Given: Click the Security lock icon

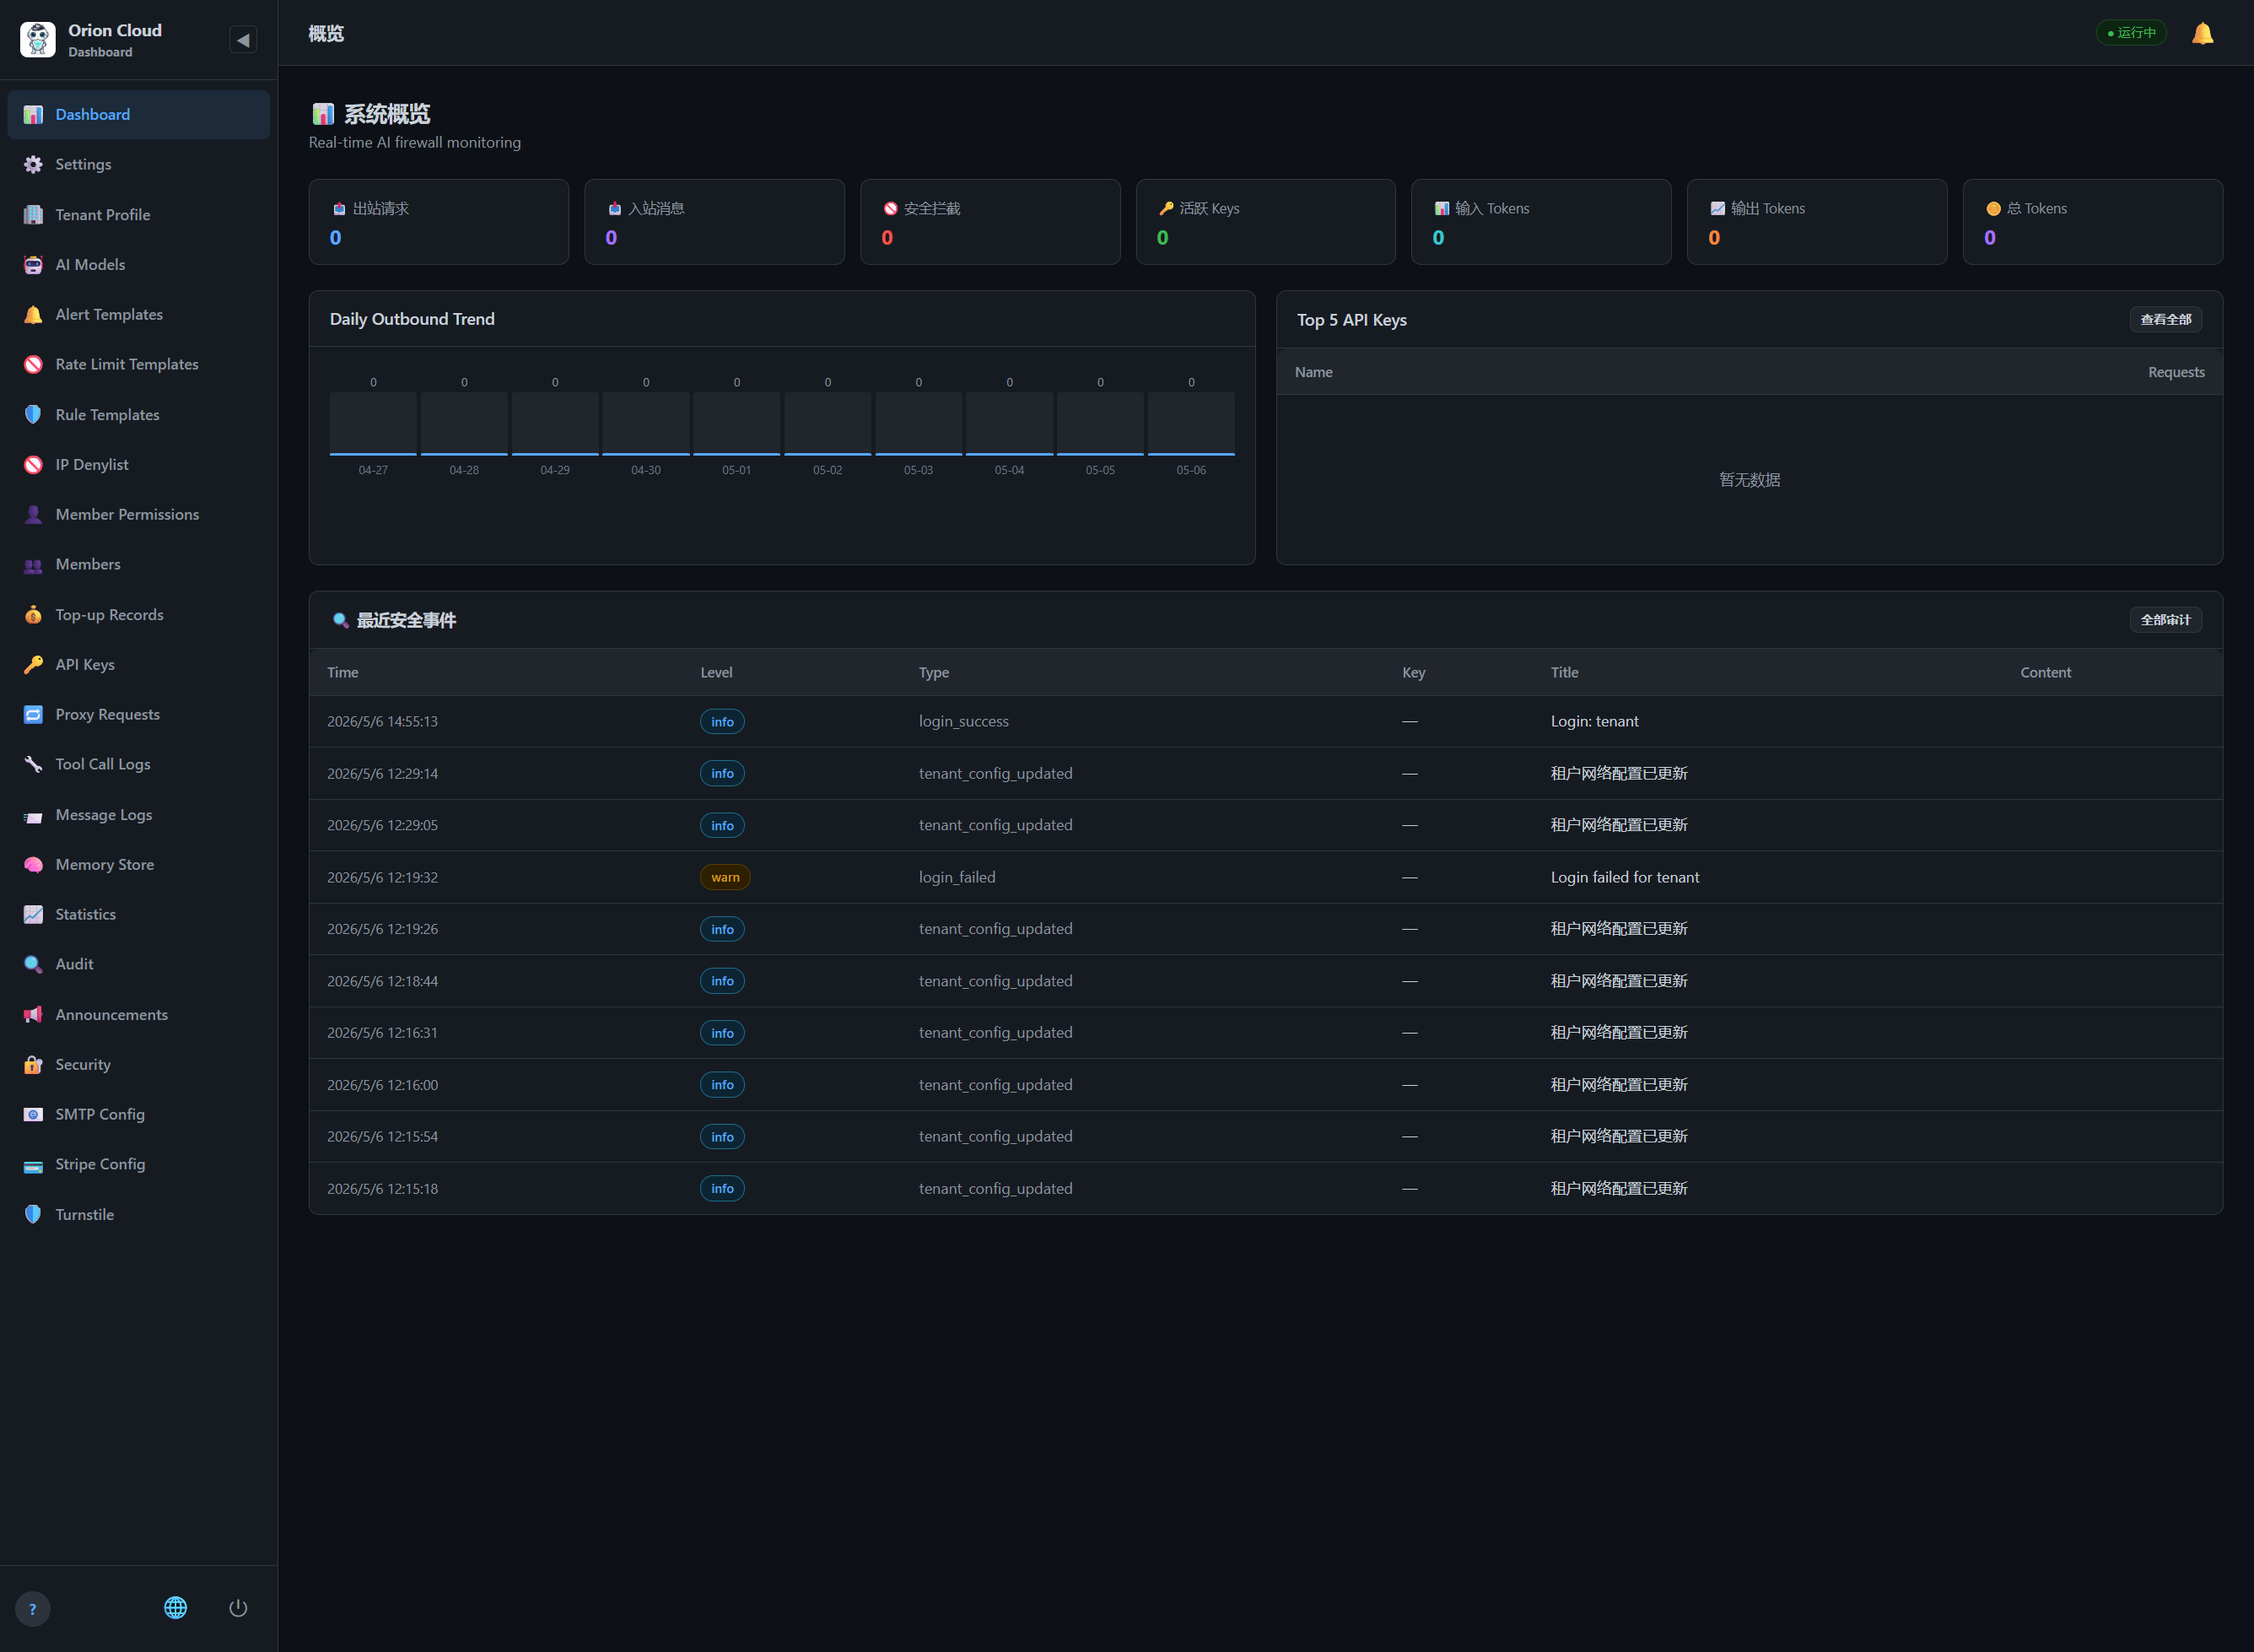Looking at the screenshot, I should [33, 1065].
